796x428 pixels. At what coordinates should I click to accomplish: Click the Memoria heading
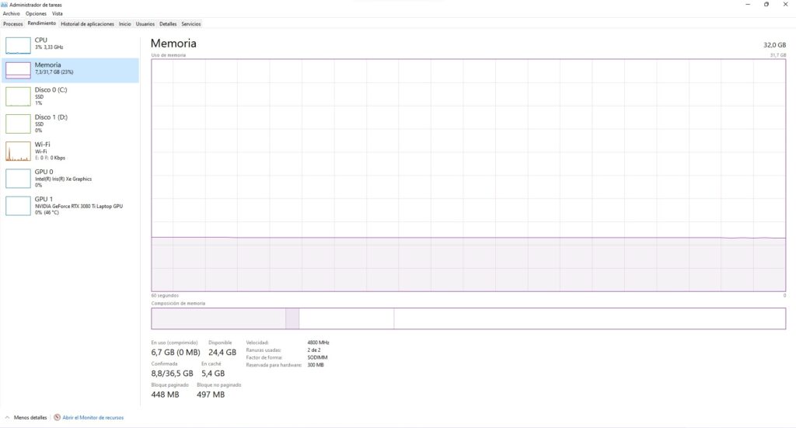point(173,43)
